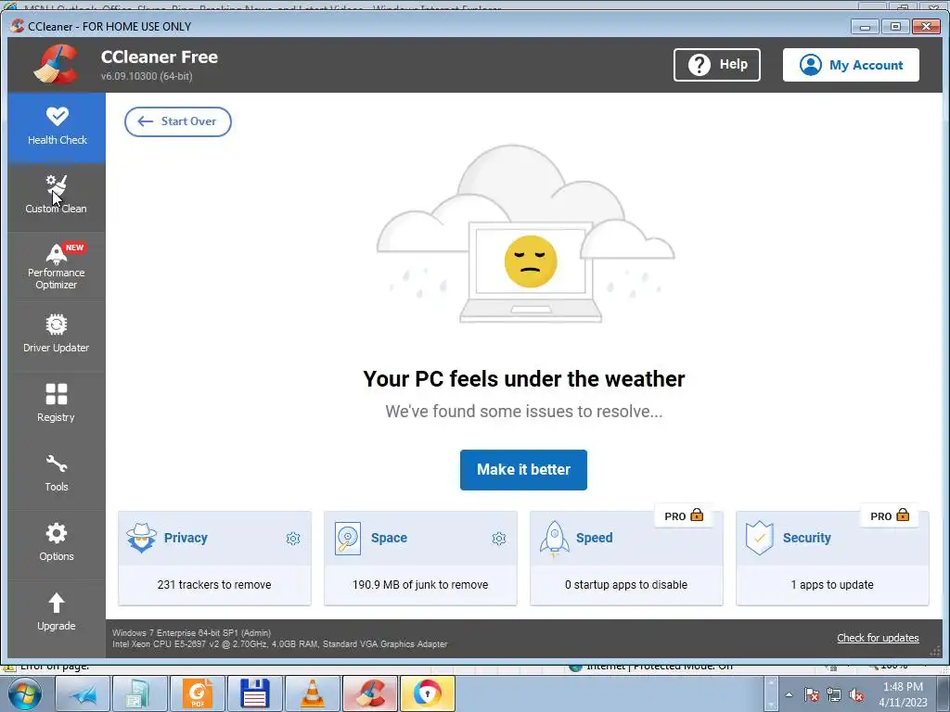Image resolution: width=950 pixels, height=712 pixels.
Task: Show hidden system tray icons
Action: pos(789,694)
